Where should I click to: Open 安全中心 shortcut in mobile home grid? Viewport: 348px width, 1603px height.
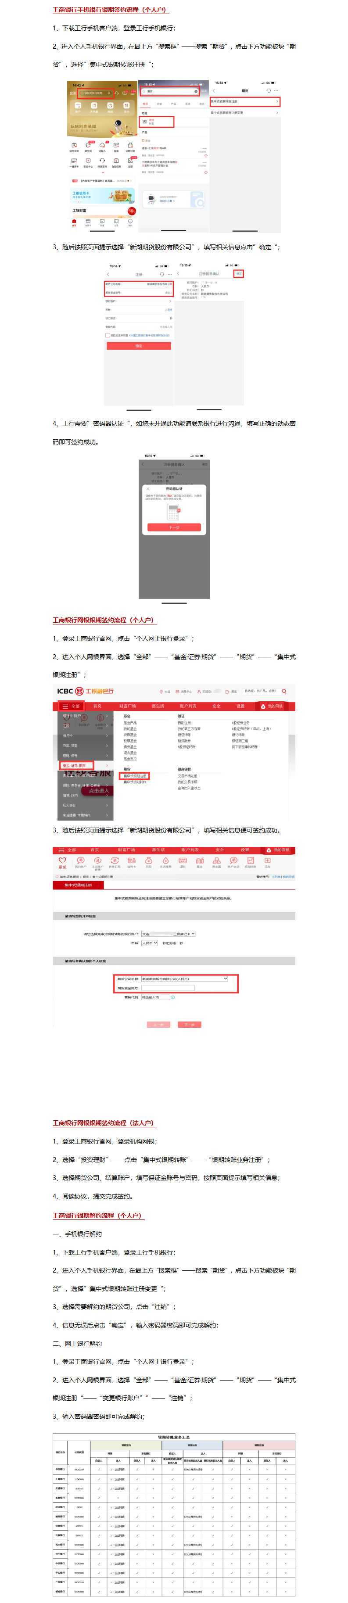(88, 162)
